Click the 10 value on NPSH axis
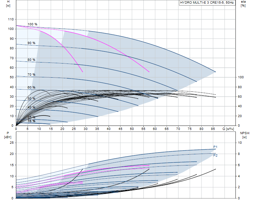This screenshot has height=201, width=254. point(240,143)
